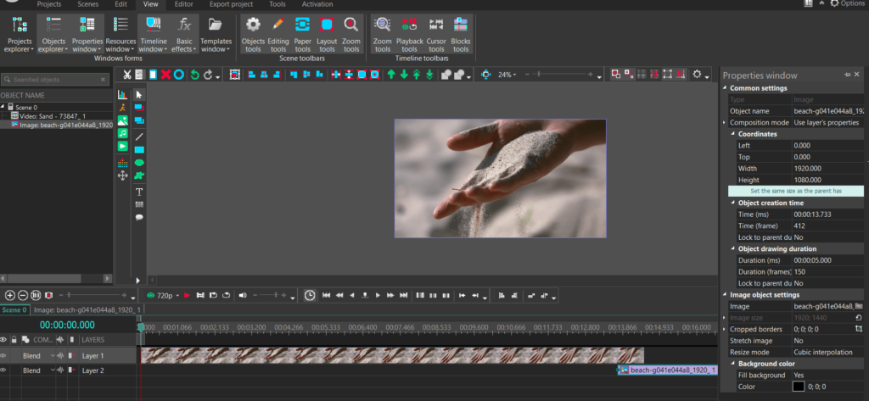Switch to the Edit tab
869x401 pixels.
pos(121,4)
